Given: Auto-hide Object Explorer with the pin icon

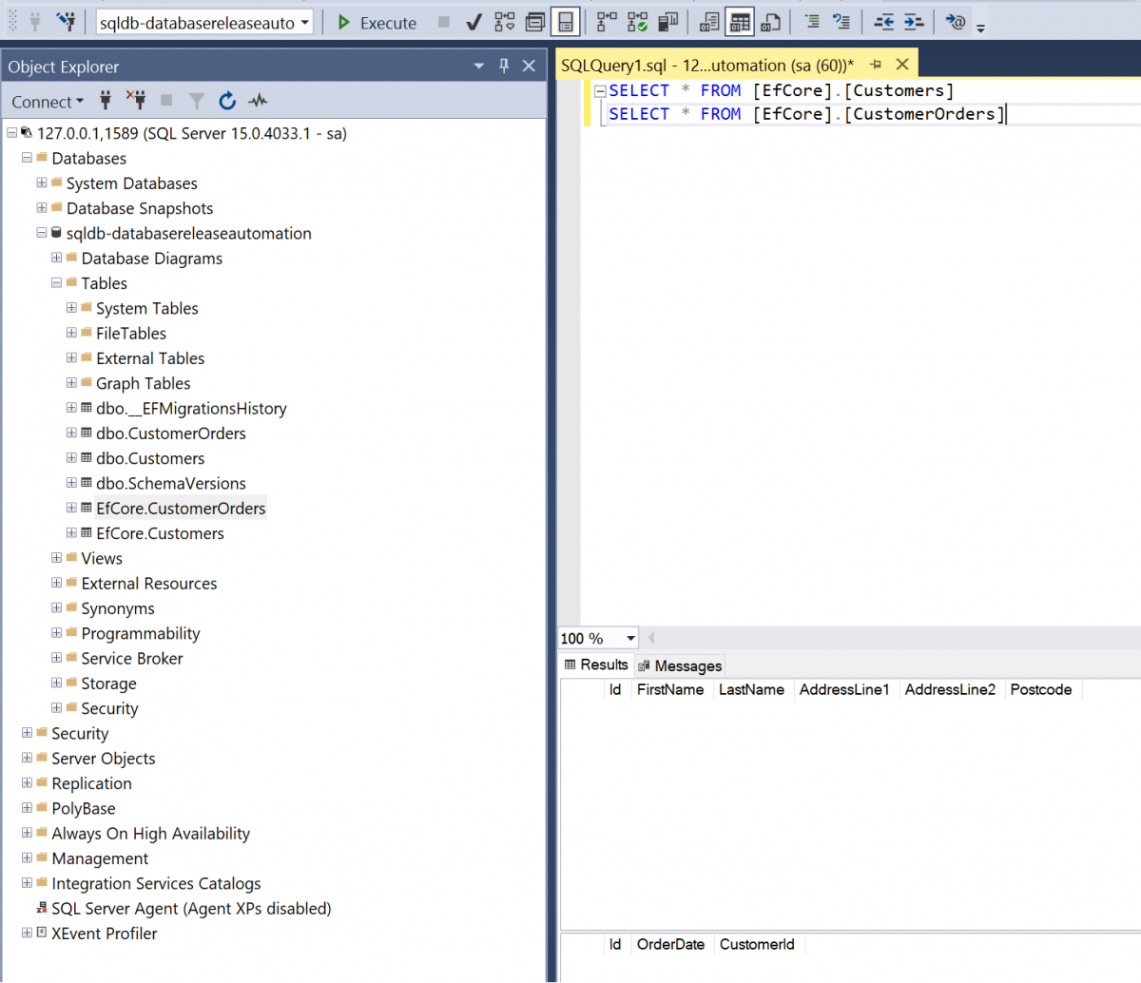Looking at the screenshot, I should pyautogui.click(x=504, y=66).
